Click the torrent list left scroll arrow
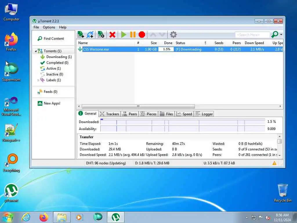The height and width of the screenshot is (223, 297). pyautogui.click(x=79, y=106)
